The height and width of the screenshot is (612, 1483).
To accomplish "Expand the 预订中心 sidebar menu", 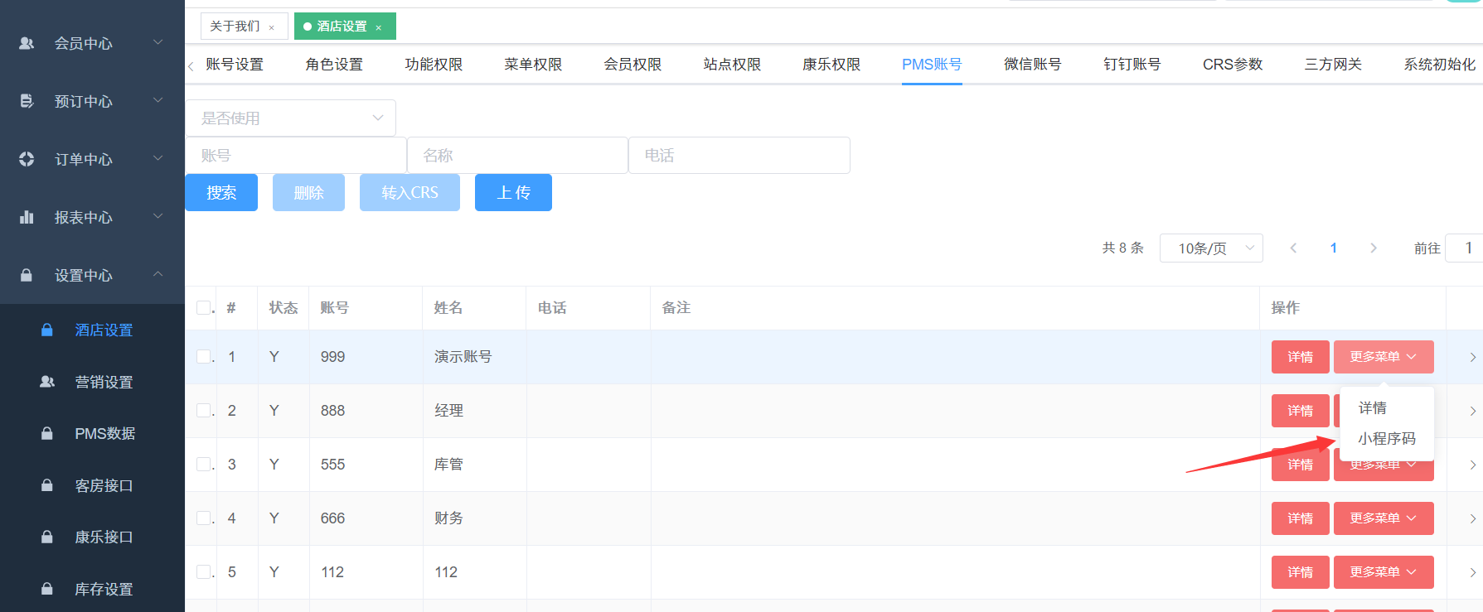I will (158, 100).
